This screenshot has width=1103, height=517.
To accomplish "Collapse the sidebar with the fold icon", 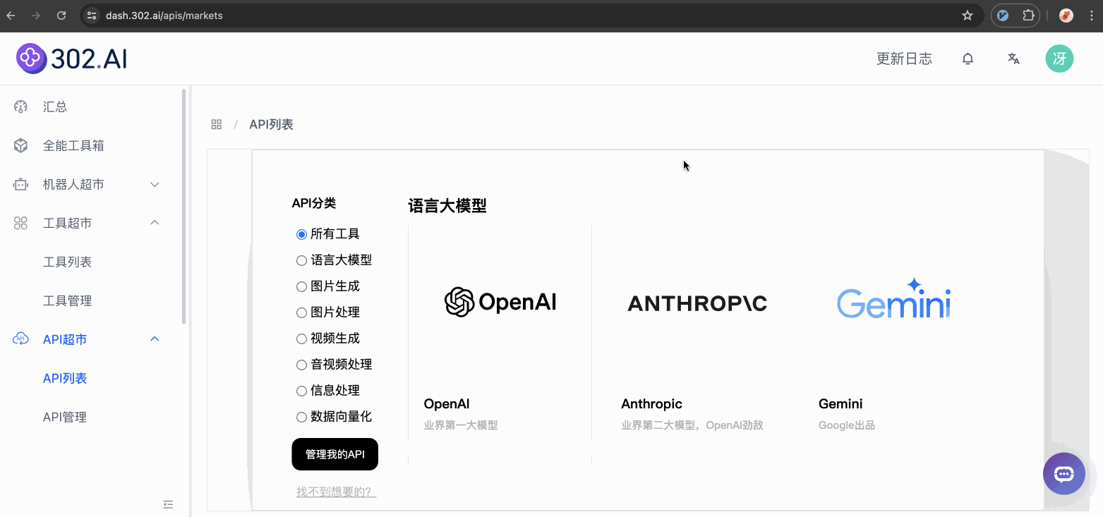I will coord(168,504).
